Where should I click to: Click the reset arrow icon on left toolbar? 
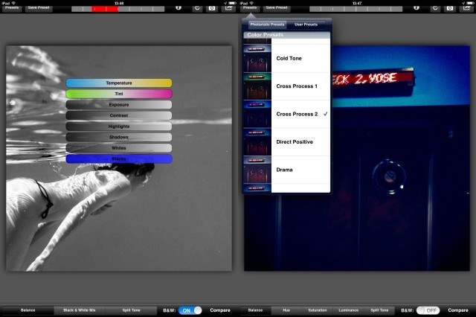[x=197, y=7]
